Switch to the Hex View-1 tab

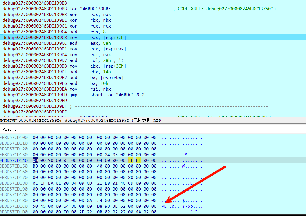tap(9, 129)
